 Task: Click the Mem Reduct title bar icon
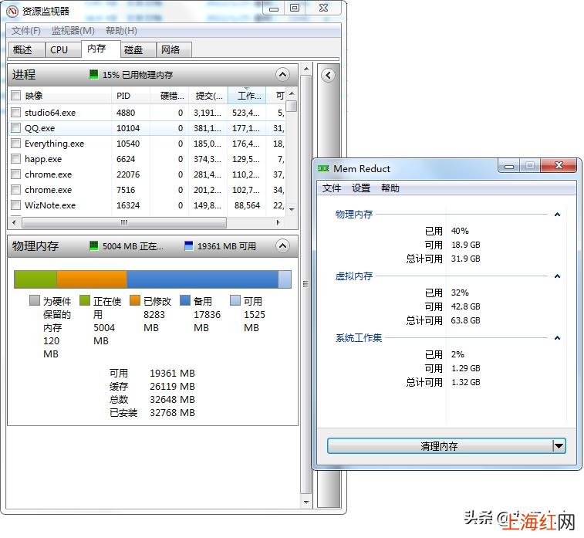point(323,169)
